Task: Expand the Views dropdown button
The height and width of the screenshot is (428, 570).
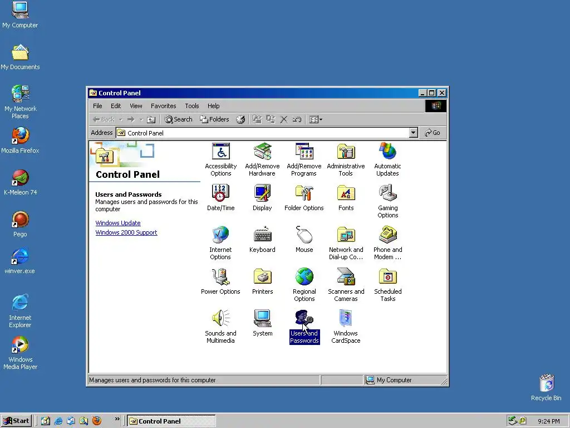Action: [x=316, y=119]
